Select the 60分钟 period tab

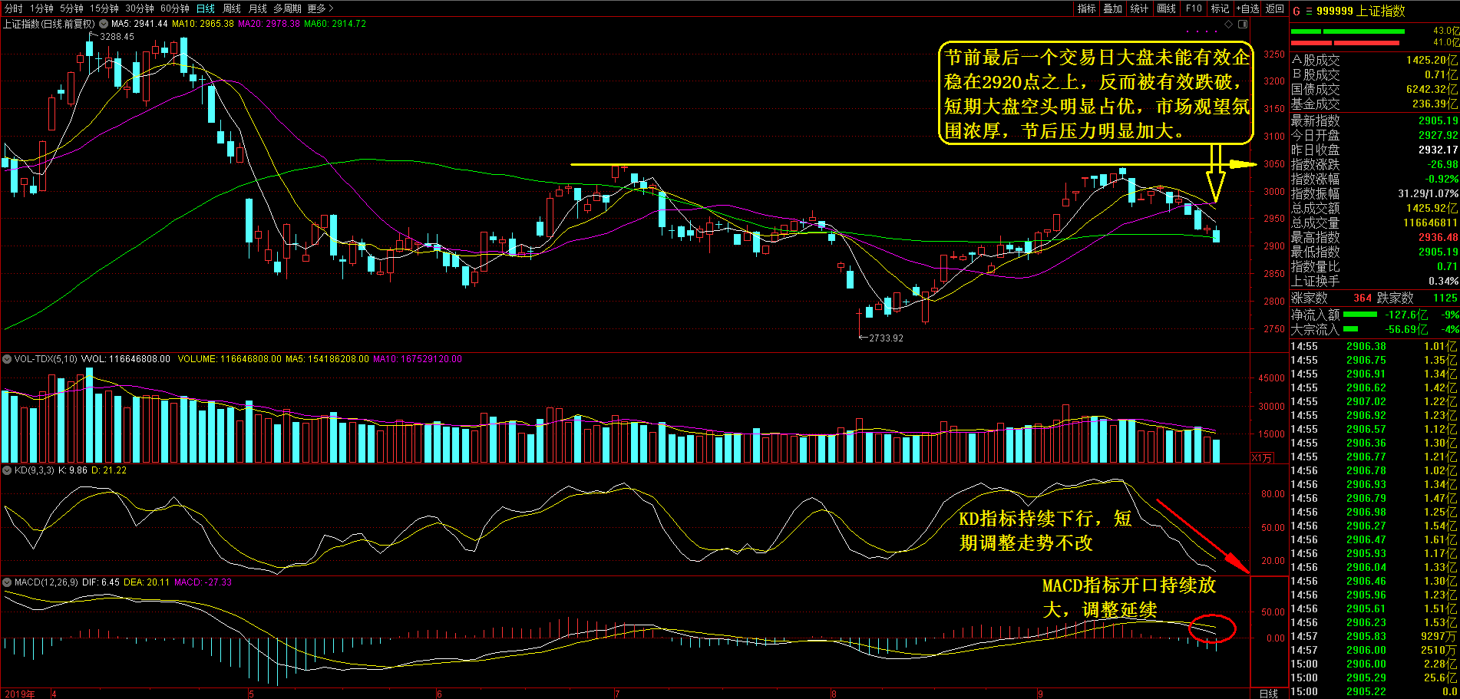[x=175, y=8]
